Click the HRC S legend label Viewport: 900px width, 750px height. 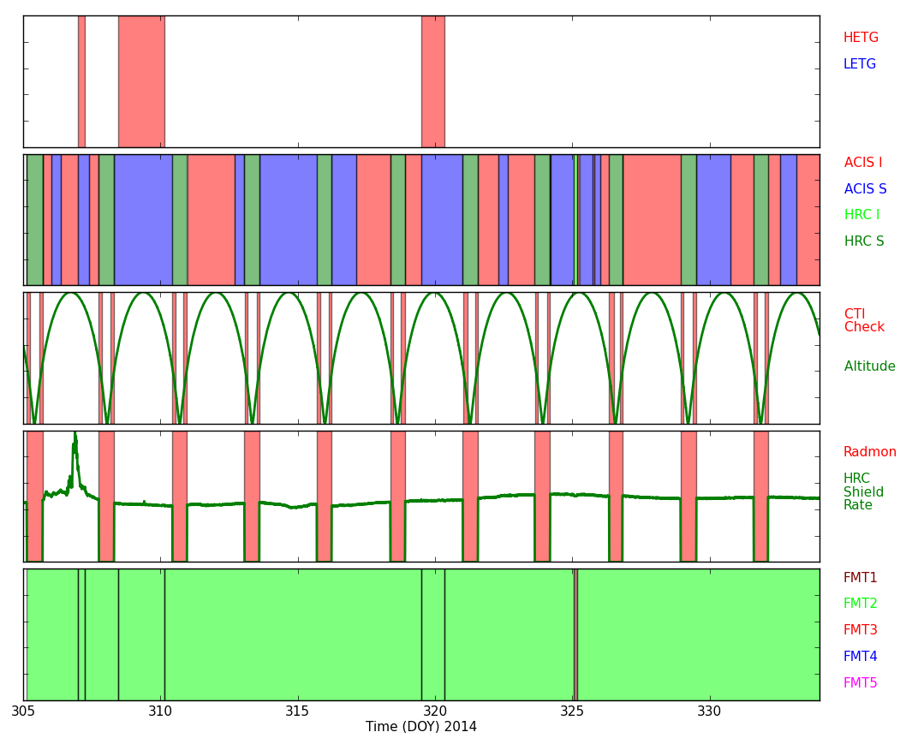pos(863,242)
